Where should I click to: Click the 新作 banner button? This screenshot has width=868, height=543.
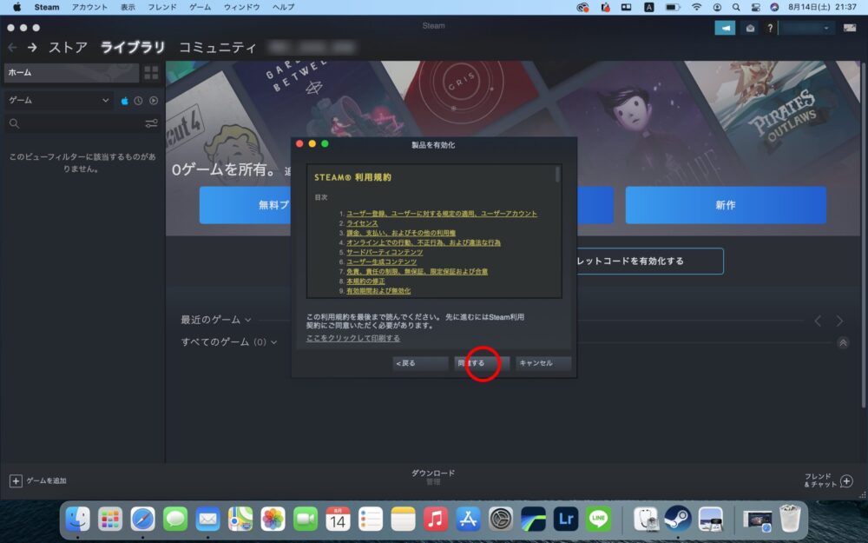[726, 205]
